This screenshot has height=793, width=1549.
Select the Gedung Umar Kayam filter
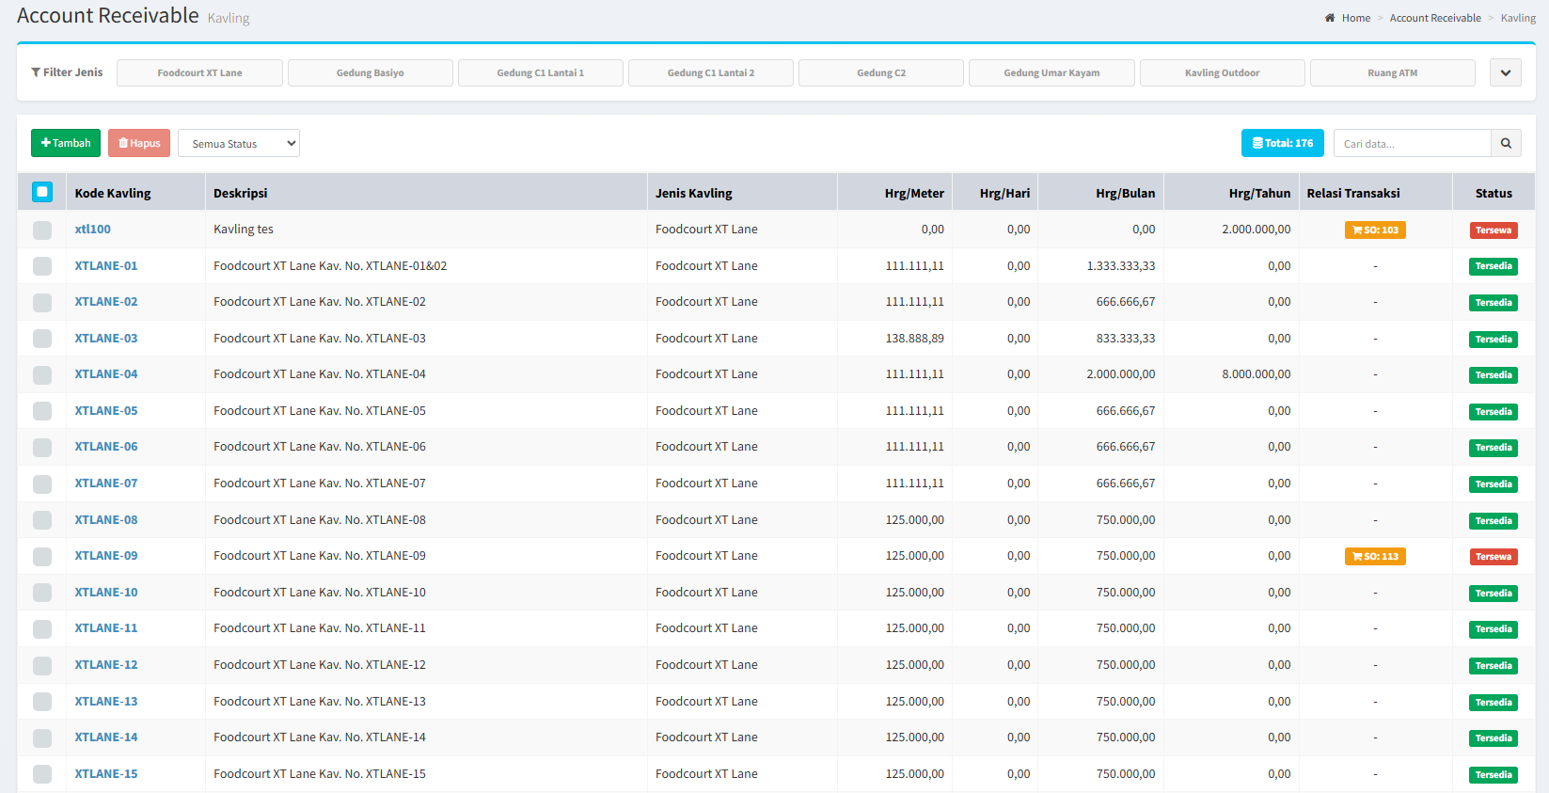(1051, 72)
